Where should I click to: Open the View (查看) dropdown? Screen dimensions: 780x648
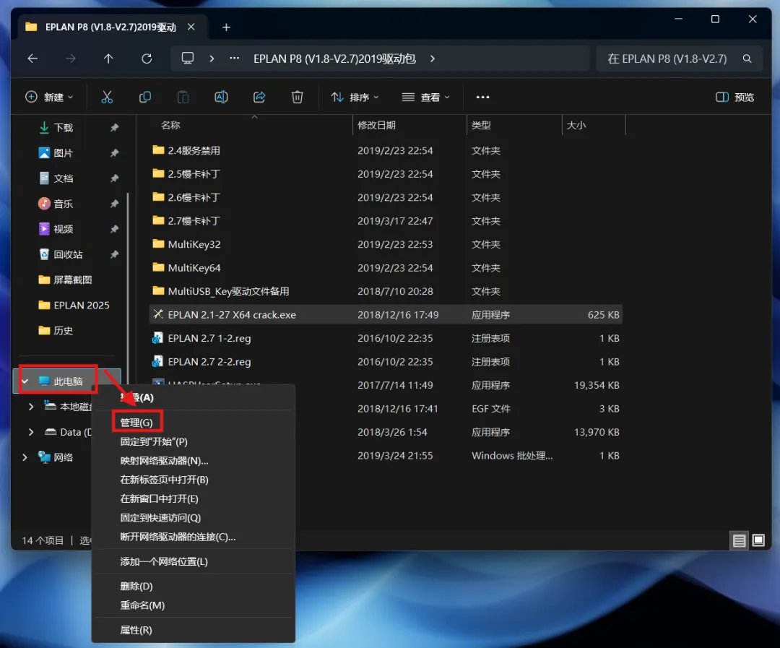426,97
